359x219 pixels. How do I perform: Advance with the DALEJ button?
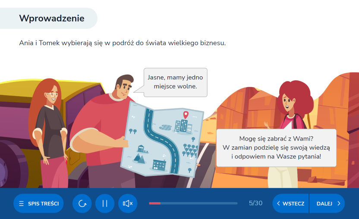tap(328, 203)
